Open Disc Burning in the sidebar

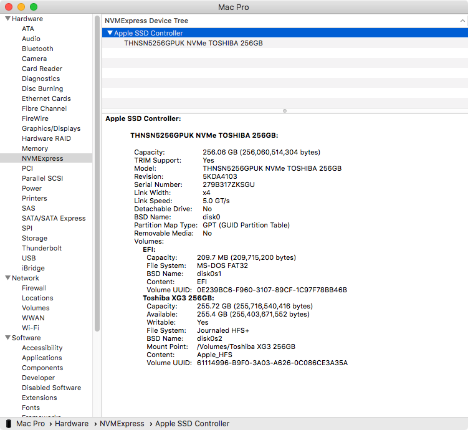(42, 88)
